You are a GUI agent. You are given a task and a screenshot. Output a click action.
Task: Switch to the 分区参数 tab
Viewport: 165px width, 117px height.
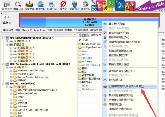84,35
